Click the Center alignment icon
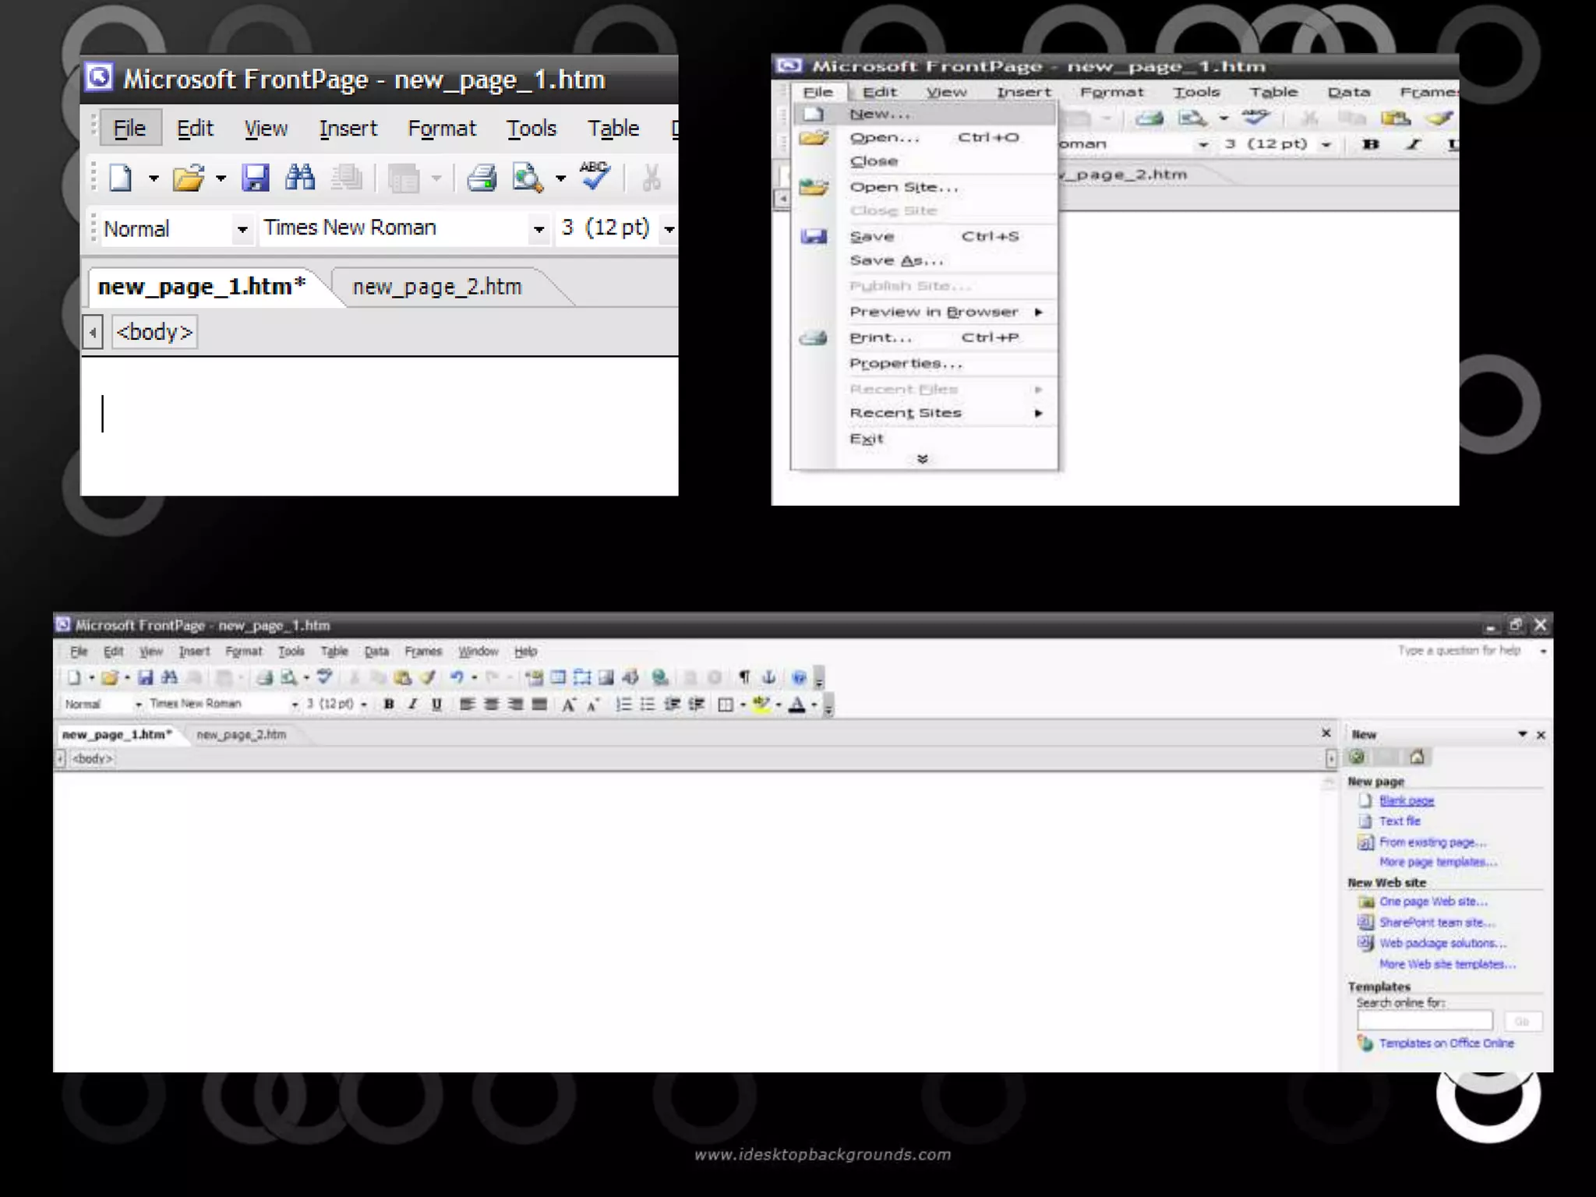 point(491,704)
